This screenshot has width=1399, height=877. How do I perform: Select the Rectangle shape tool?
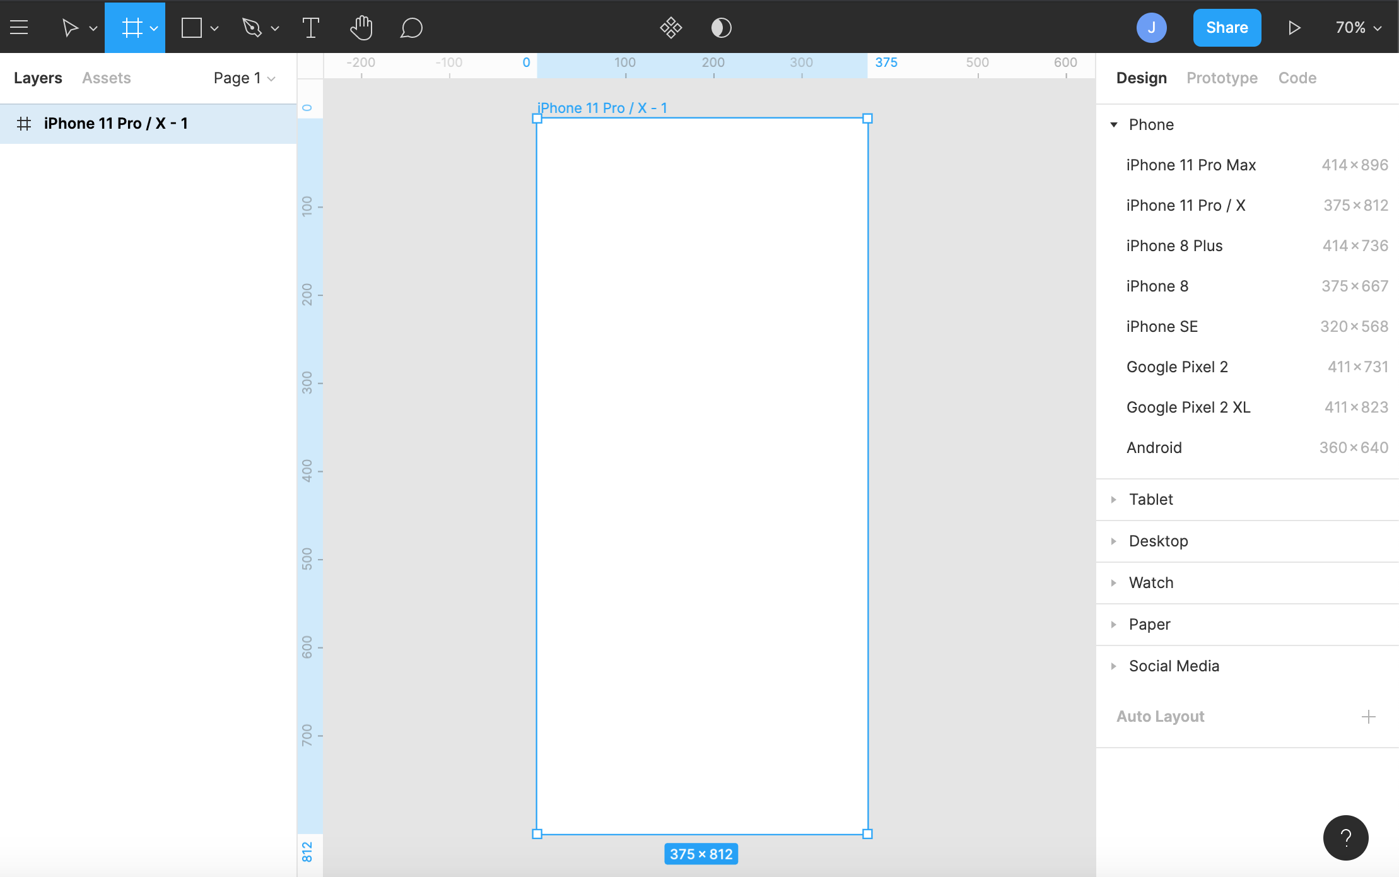click(x=192, y=27)
